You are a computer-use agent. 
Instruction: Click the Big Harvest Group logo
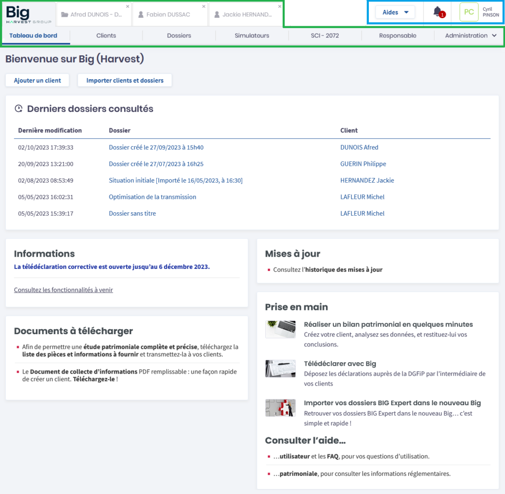click(25, 14)
